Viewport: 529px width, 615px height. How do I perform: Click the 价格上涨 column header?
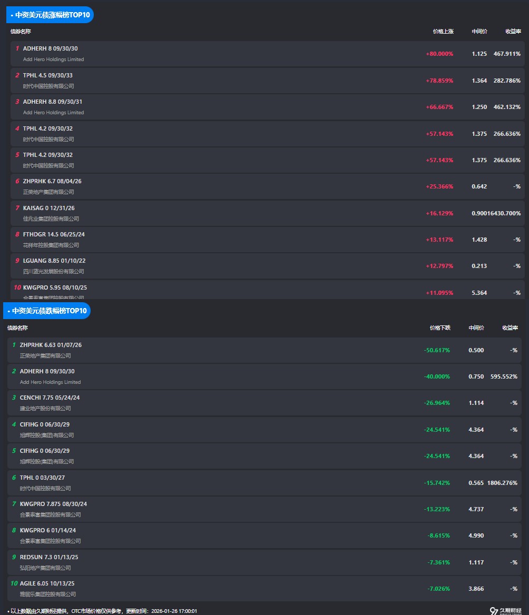click(443, 32)
